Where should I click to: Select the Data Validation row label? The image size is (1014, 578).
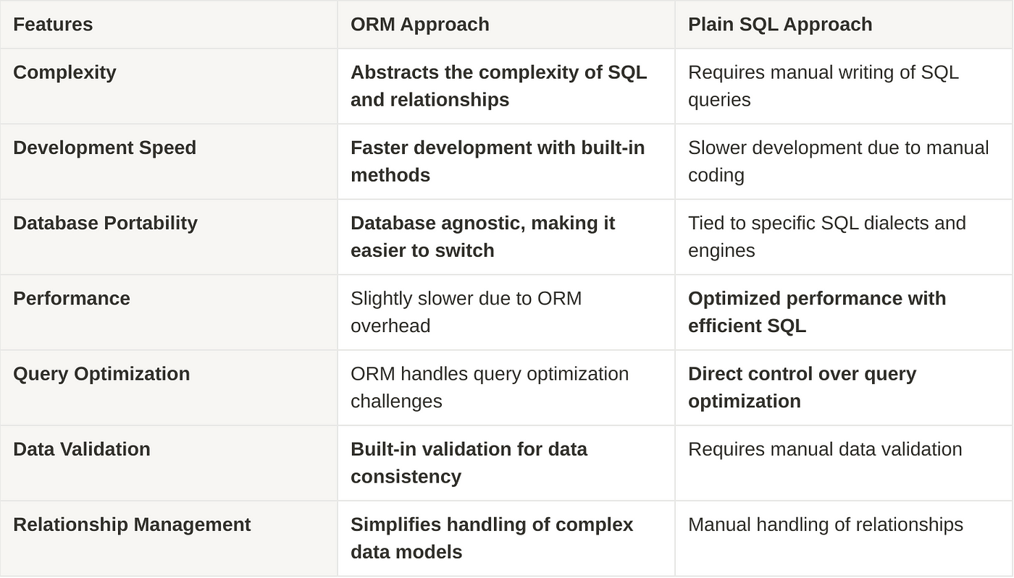click(82, 449)
